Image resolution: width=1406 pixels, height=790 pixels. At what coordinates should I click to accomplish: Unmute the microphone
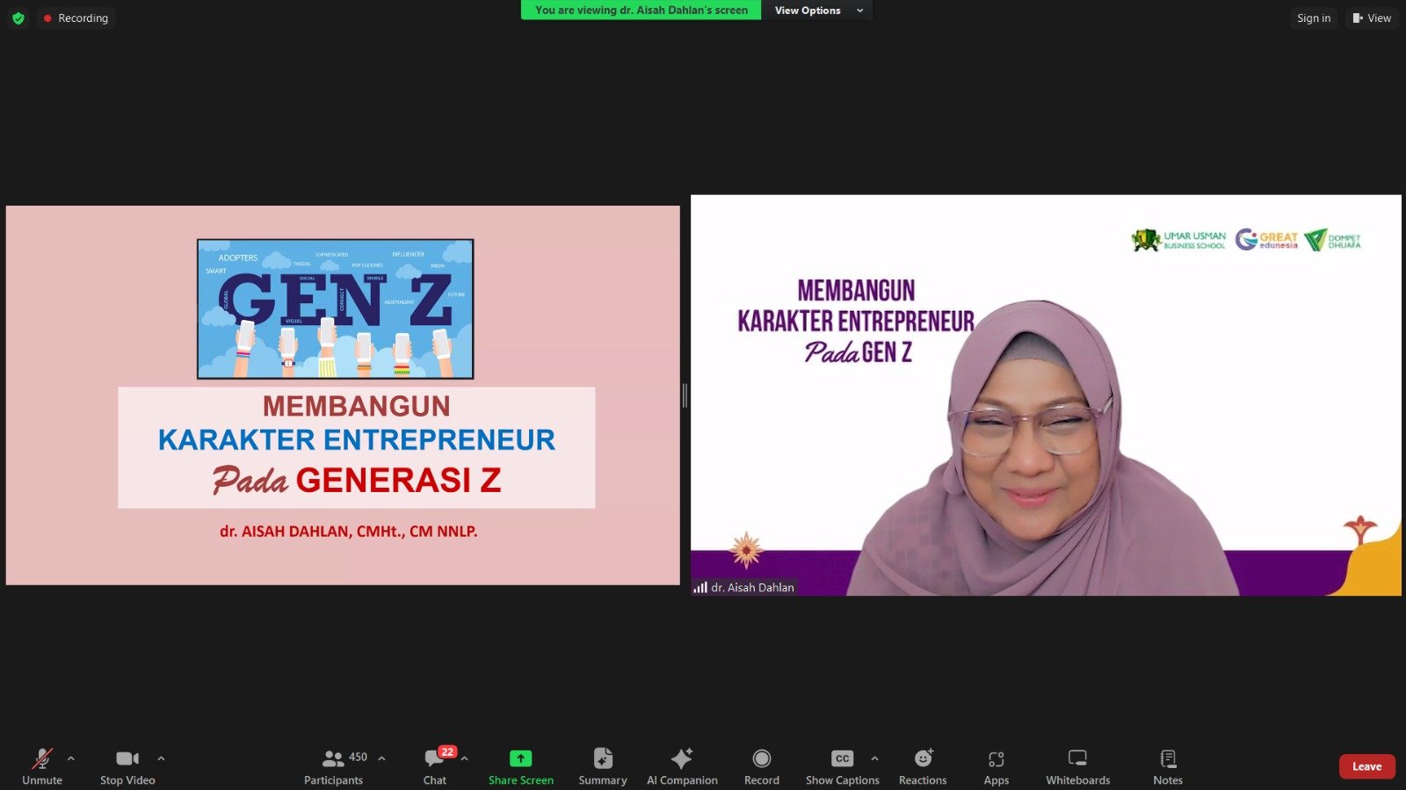click(x=42, y=759)
